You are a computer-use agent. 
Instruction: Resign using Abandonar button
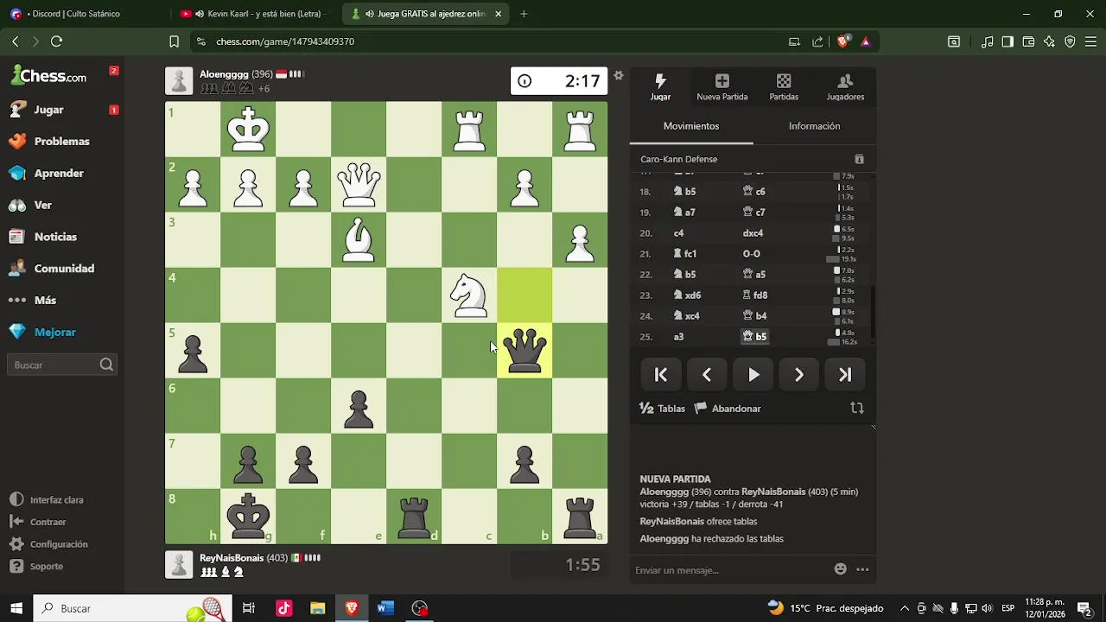tap(728, 409)
